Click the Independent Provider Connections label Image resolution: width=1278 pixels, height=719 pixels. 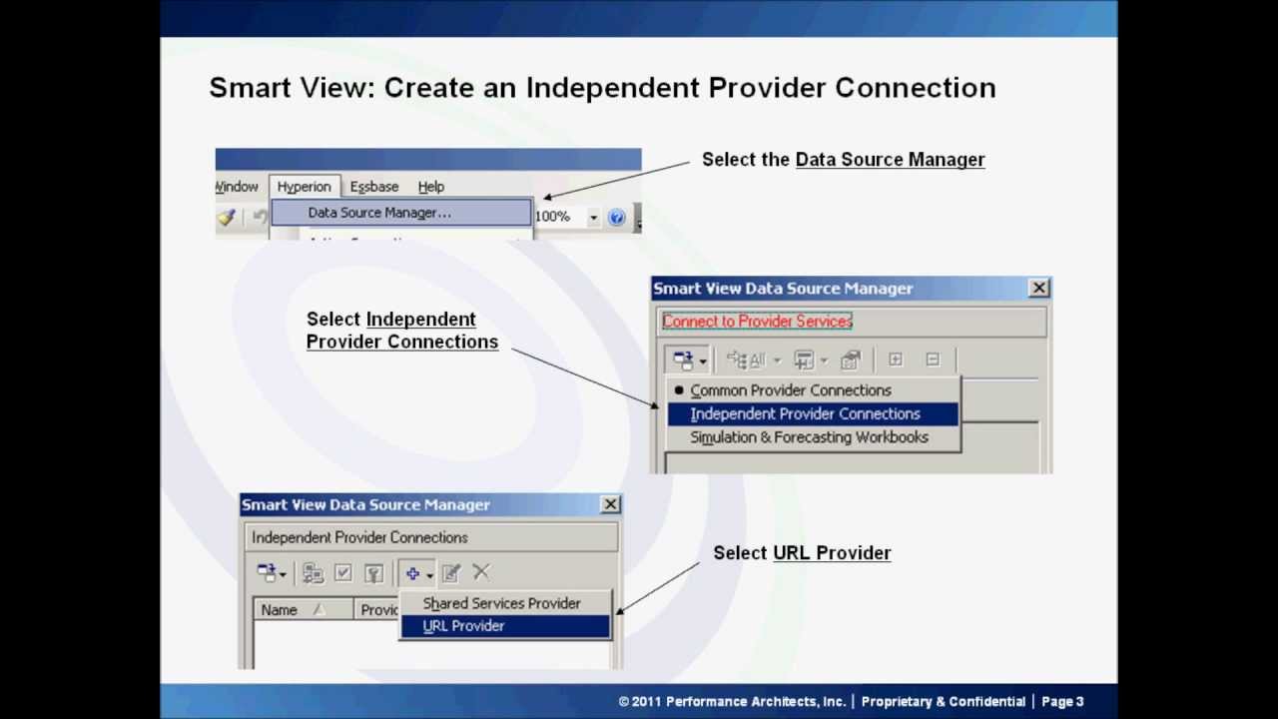tap(359, 537)
